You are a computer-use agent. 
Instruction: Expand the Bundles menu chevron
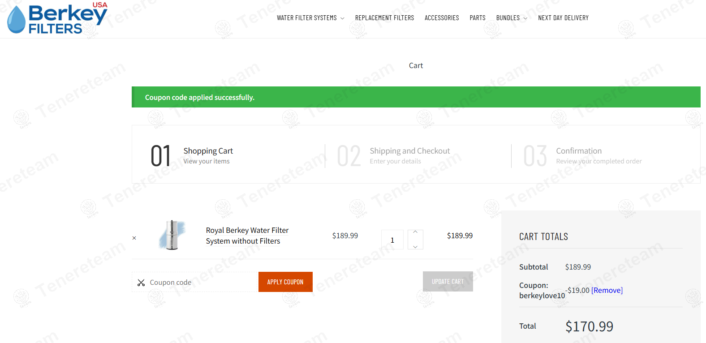point(525,18)
